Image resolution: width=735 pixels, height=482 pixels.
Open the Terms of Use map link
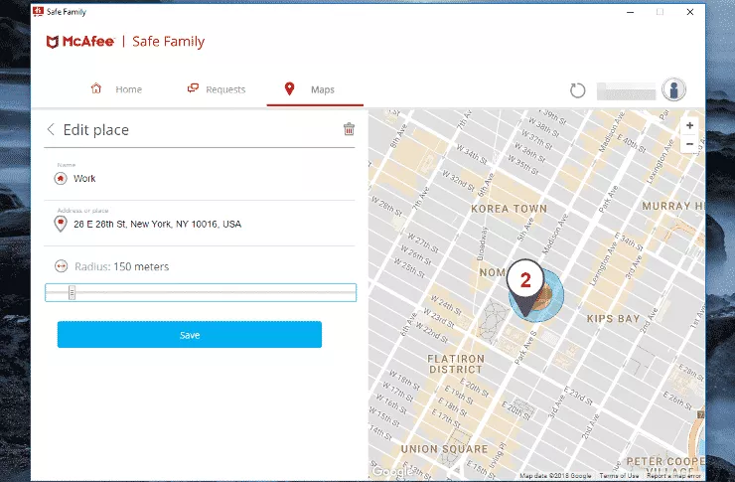pos(619,475)
